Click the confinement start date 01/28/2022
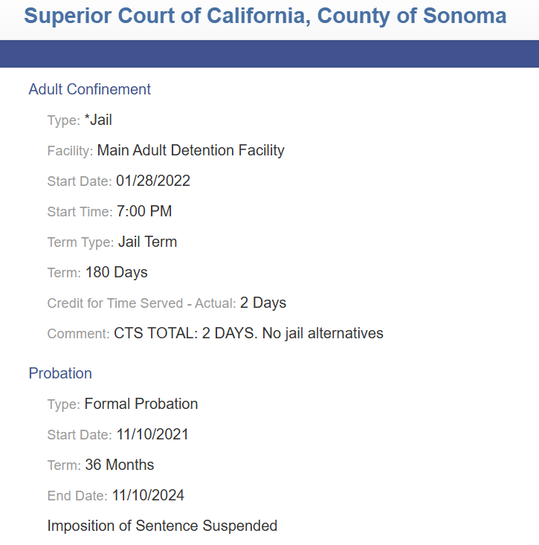The image size is (539, 545). pos(153,181)
